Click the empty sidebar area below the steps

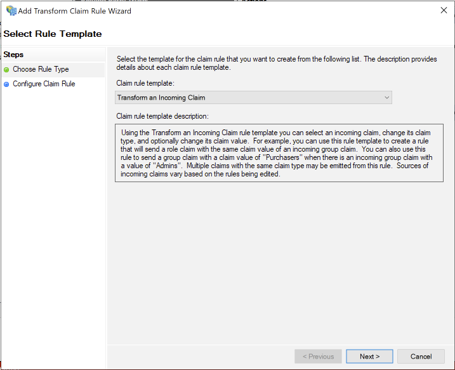(x=53, y=222)
